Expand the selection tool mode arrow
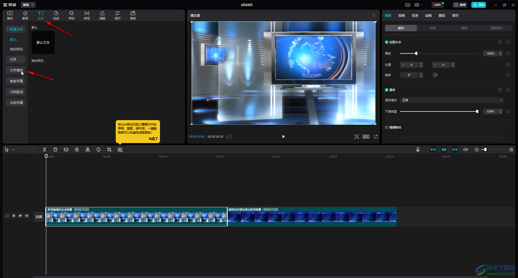 click(x=13, y=150)
